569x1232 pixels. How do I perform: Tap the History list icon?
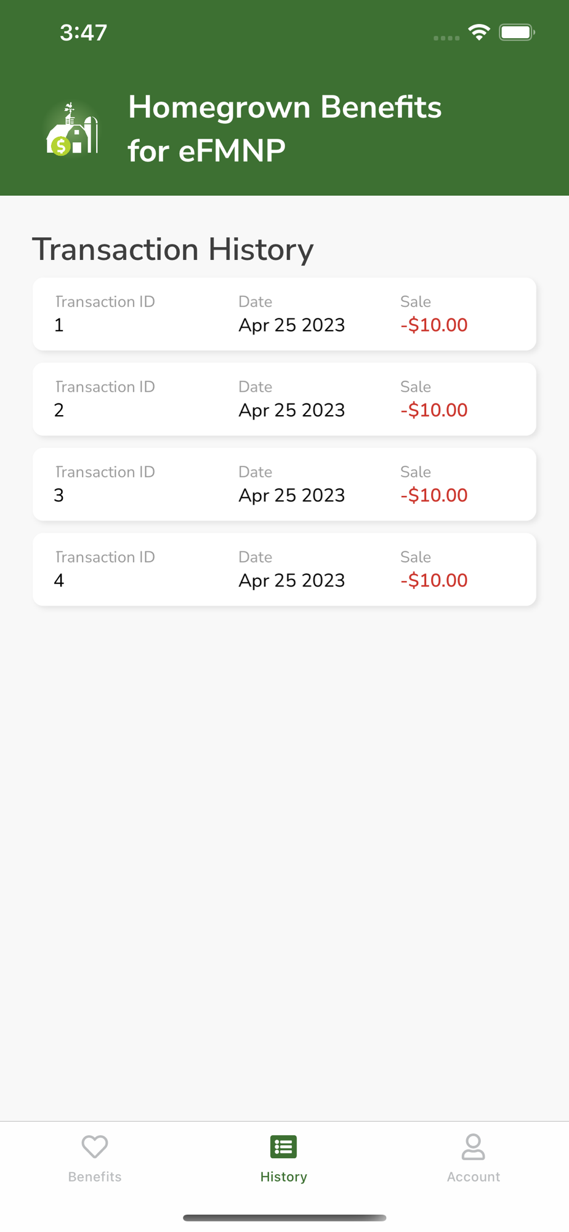click(283, 1147)
